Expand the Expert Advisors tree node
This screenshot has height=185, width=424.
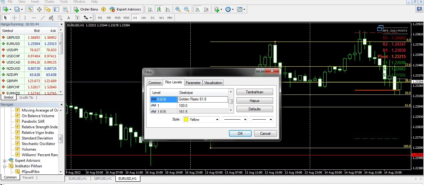pos(5,161)
